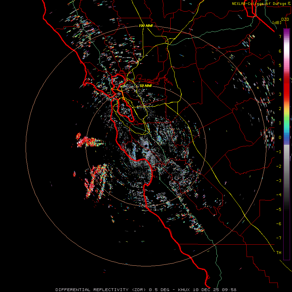Click the "-2" value on the dB scale
This screenshot has height=292, width=292.
pyautogui.click(x=279, y=166)
